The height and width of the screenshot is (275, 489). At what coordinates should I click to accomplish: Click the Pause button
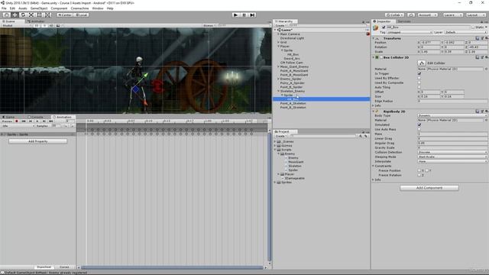244,15
